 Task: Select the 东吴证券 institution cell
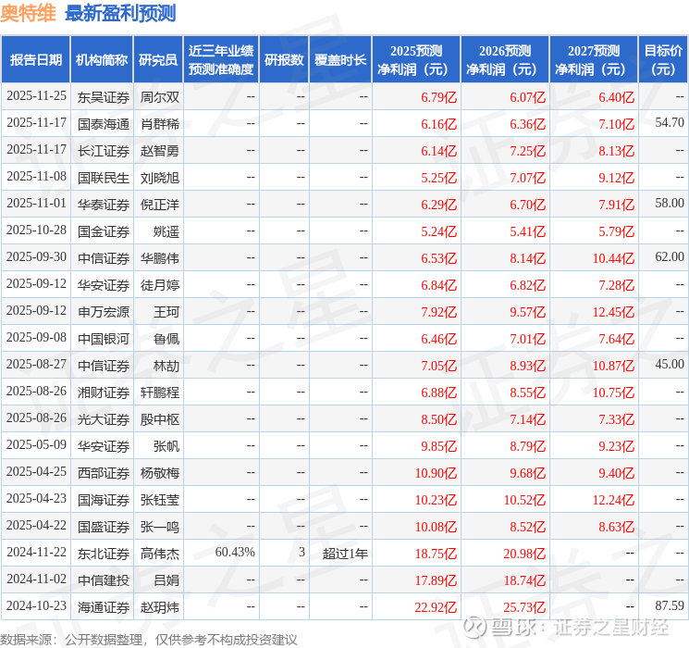click(104, 97)
